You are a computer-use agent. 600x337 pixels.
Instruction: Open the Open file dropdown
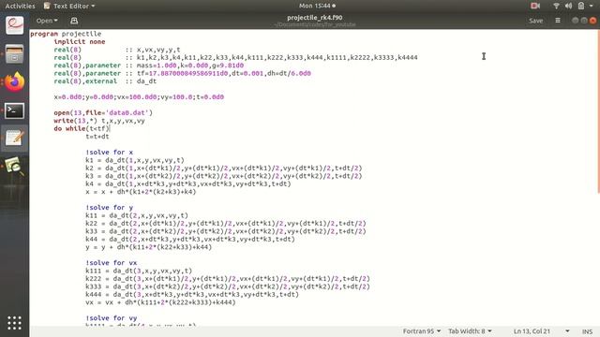tap(47, 21)
